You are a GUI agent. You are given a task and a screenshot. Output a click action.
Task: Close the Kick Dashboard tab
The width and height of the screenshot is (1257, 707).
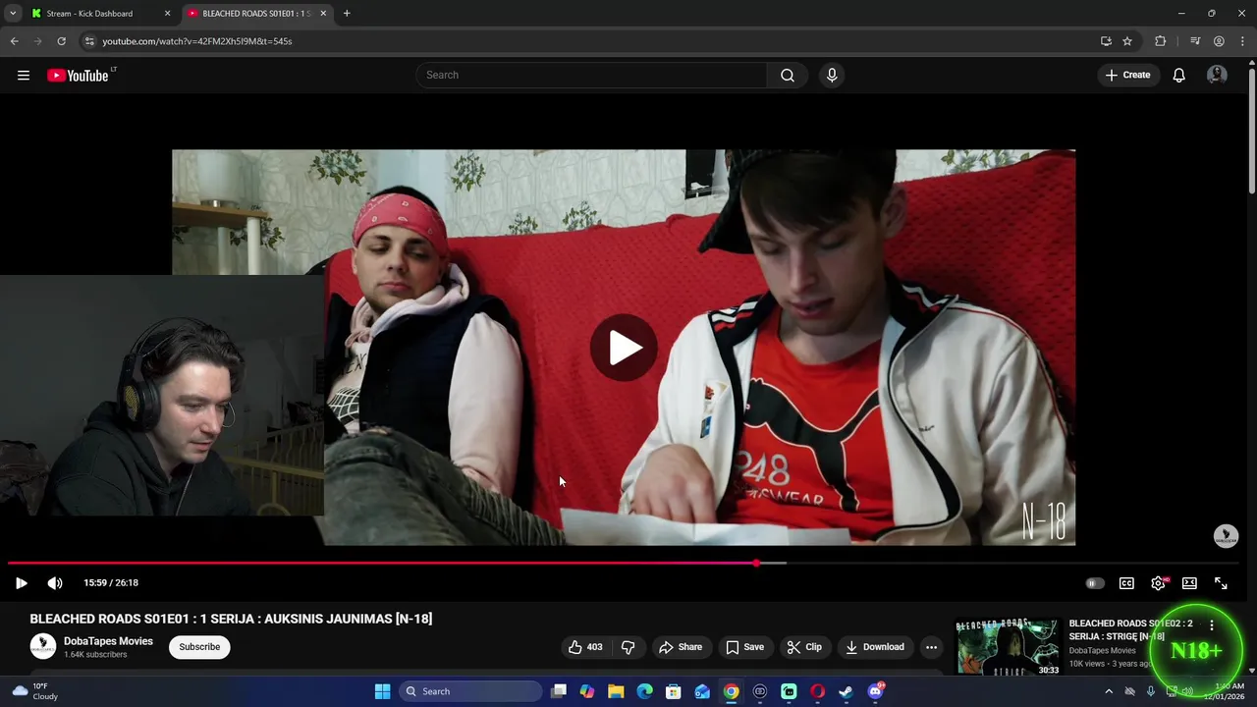(167, 14)
